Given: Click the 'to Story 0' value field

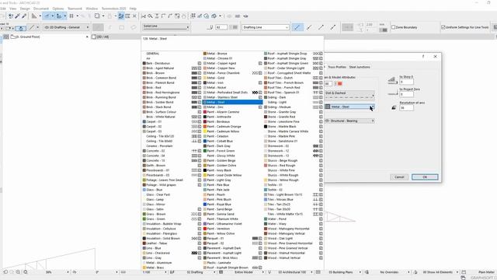Looking at the screenshot, I should 406,82.
